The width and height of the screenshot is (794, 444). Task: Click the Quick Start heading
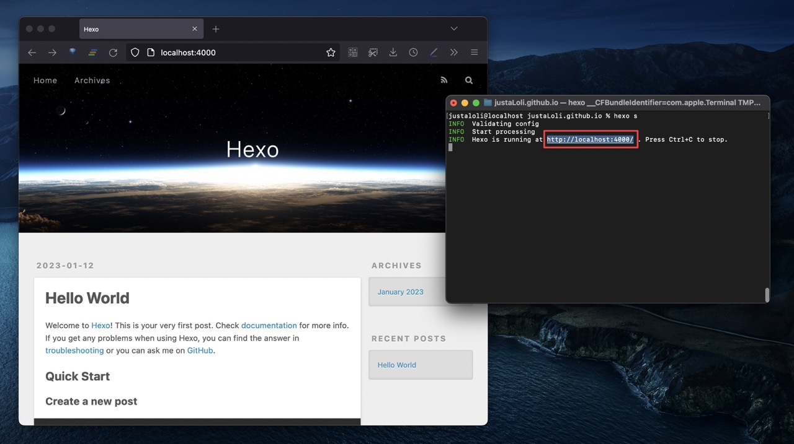(x=78, y=377)
